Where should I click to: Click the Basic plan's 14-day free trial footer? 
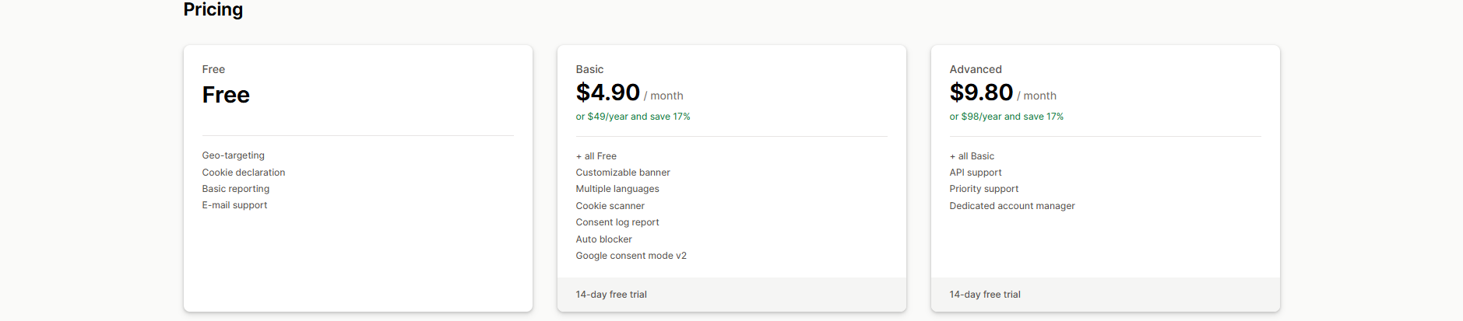tap(611, 295)
